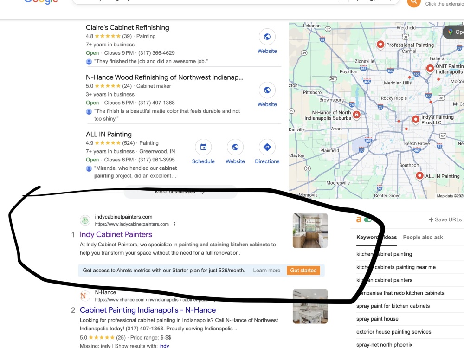
Task: Open Claire's Cabinet Refinishing listing
Action: click(128, 27)
